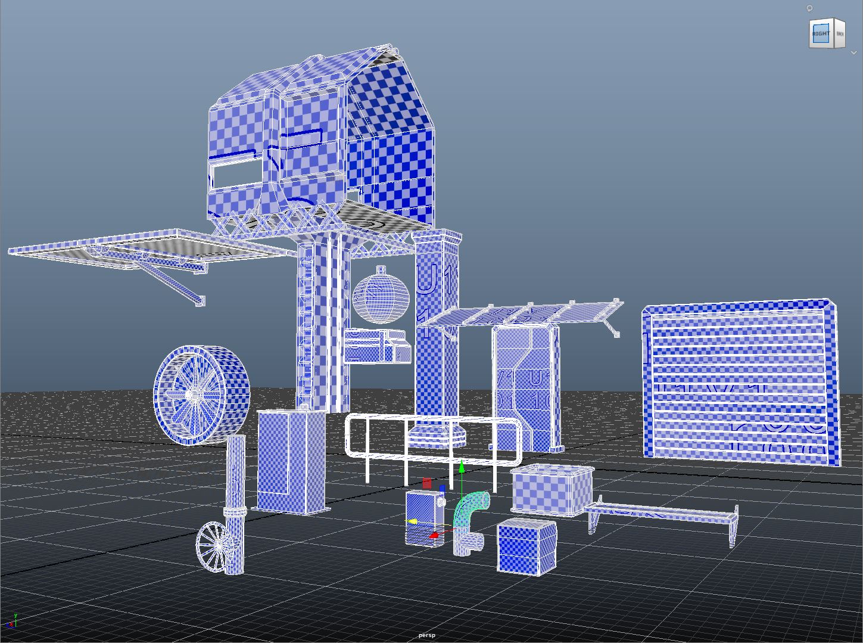Click the side face of the ViewCube
The image size is (863, 643).
click(839, 33)
